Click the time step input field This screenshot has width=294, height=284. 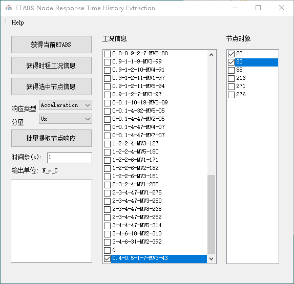tap(70, 158)
